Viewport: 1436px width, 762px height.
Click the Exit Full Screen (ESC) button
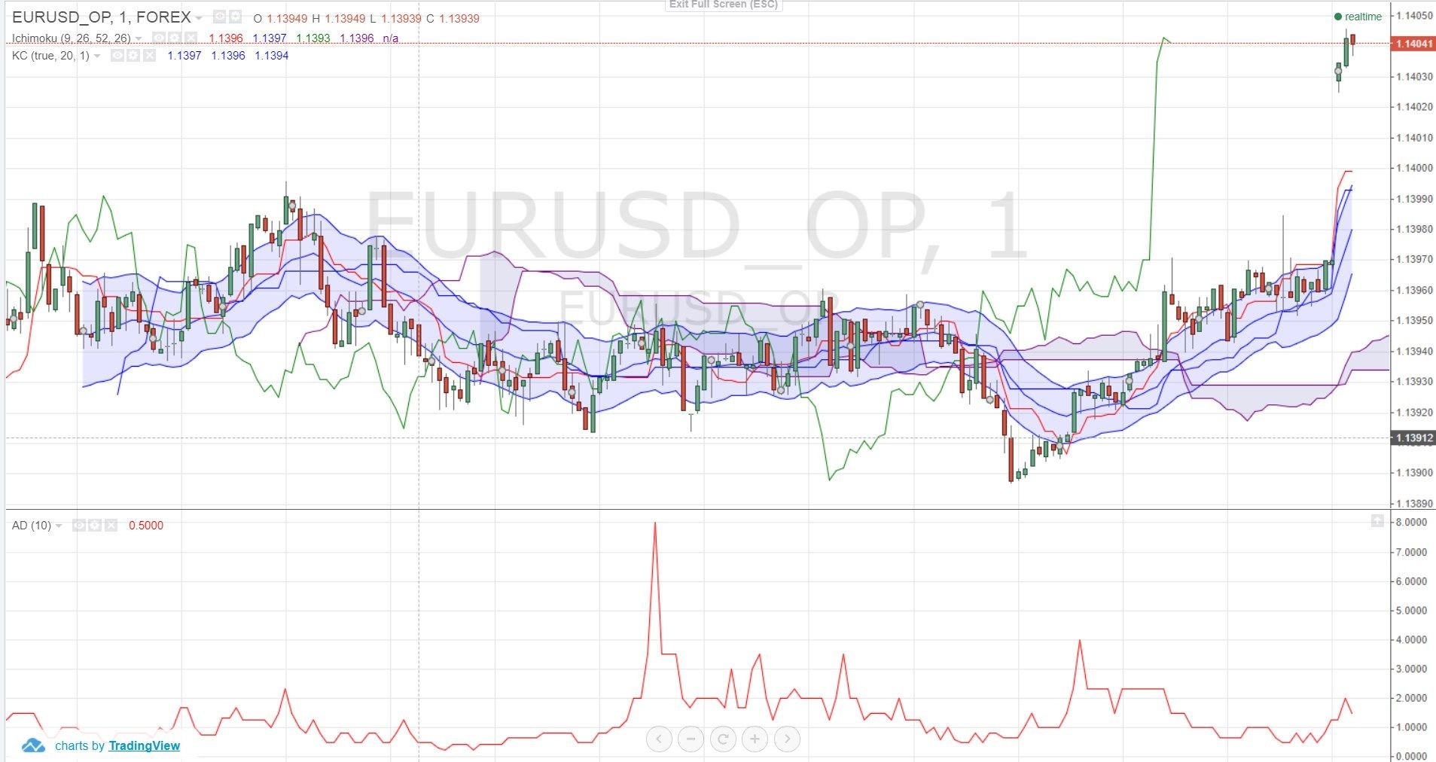tap(723, 5)
